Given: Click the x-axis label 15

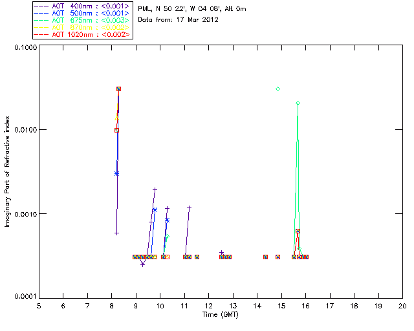Looking at the screenshot, I should coord(281,306).
